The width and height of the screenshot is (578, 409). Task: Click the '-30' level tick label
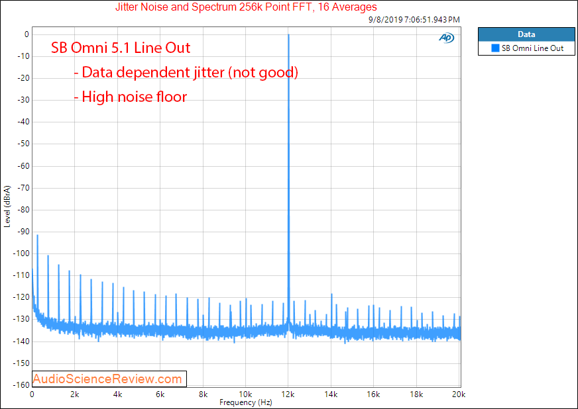[23, 100]
